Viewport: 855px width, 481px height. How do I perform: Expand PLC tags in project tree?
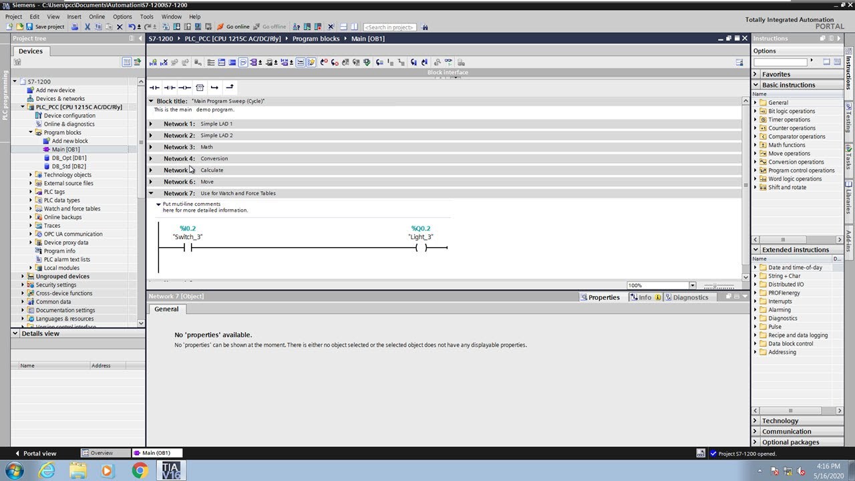pyautogui.click(x=31, y=192)
